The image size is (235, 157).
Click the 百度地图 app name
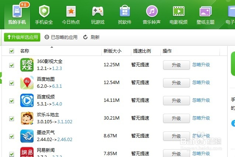[x=46, y=79]
